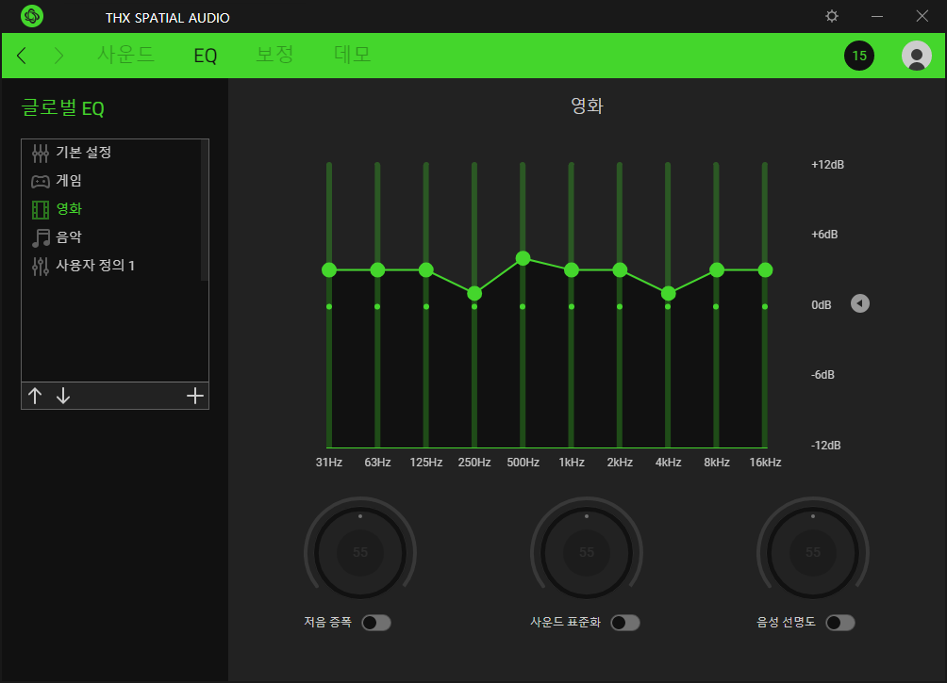Click the 음성 선명도 knob dial
The image size is (947, 683).
(813, 552)
